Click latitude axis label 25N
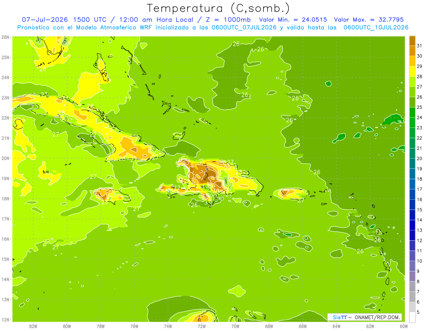This screenshot has height=331, width=429. pos(5,57)
